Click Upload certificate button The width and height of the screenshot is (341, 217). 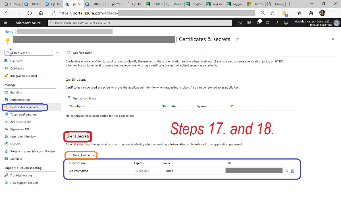[x=82, y=98]
